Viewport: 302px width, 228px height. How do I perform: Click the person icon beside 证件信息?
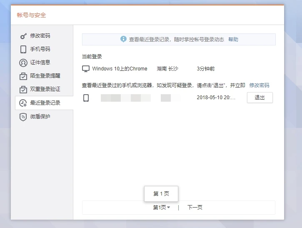tap(23, 63)
